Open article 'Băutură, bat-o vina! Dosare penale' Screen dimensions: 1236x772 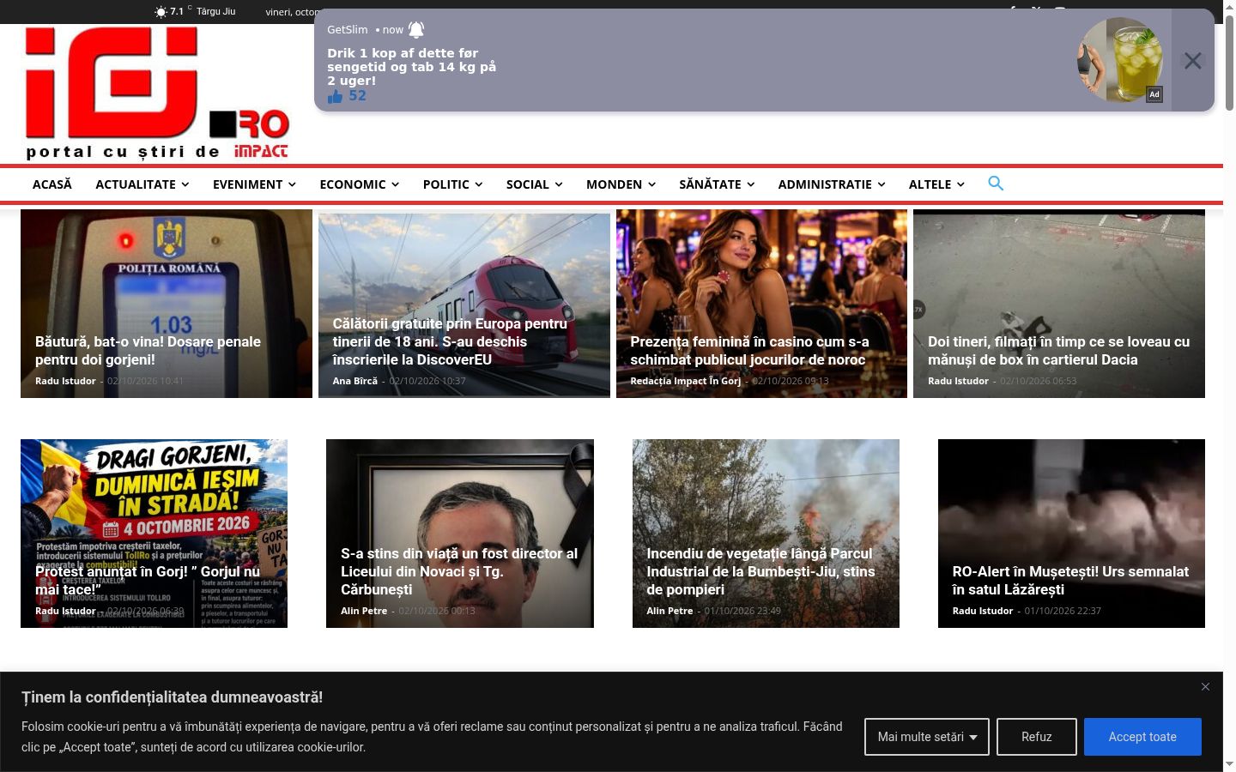pyautogui.click(x=148, y=351)
